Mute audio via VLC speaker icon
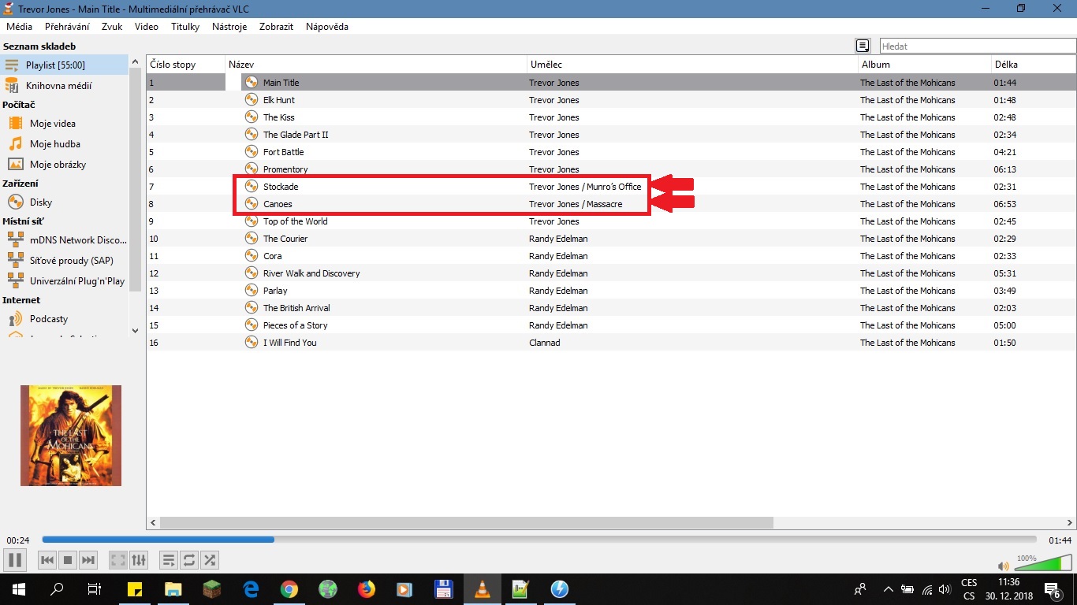Viewport: 1077px width, 605px height. point(1003,566)
